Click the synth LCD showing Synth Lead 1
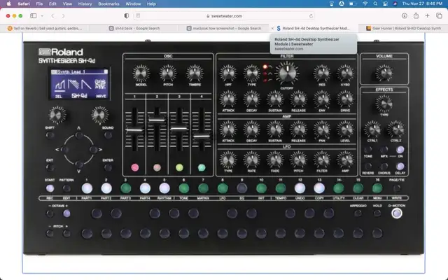448x280 pixels. (79, 84)
